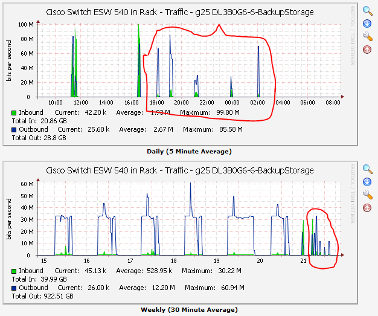Click 50 M label on Weekly y-axis
The image size is (378, 316).
click(x=27, y=196)
